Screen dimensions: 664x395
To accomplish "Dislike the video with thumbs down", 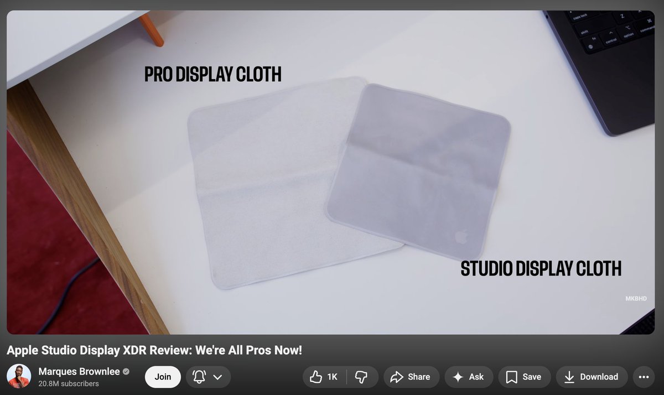I will (x=361, y=377).
